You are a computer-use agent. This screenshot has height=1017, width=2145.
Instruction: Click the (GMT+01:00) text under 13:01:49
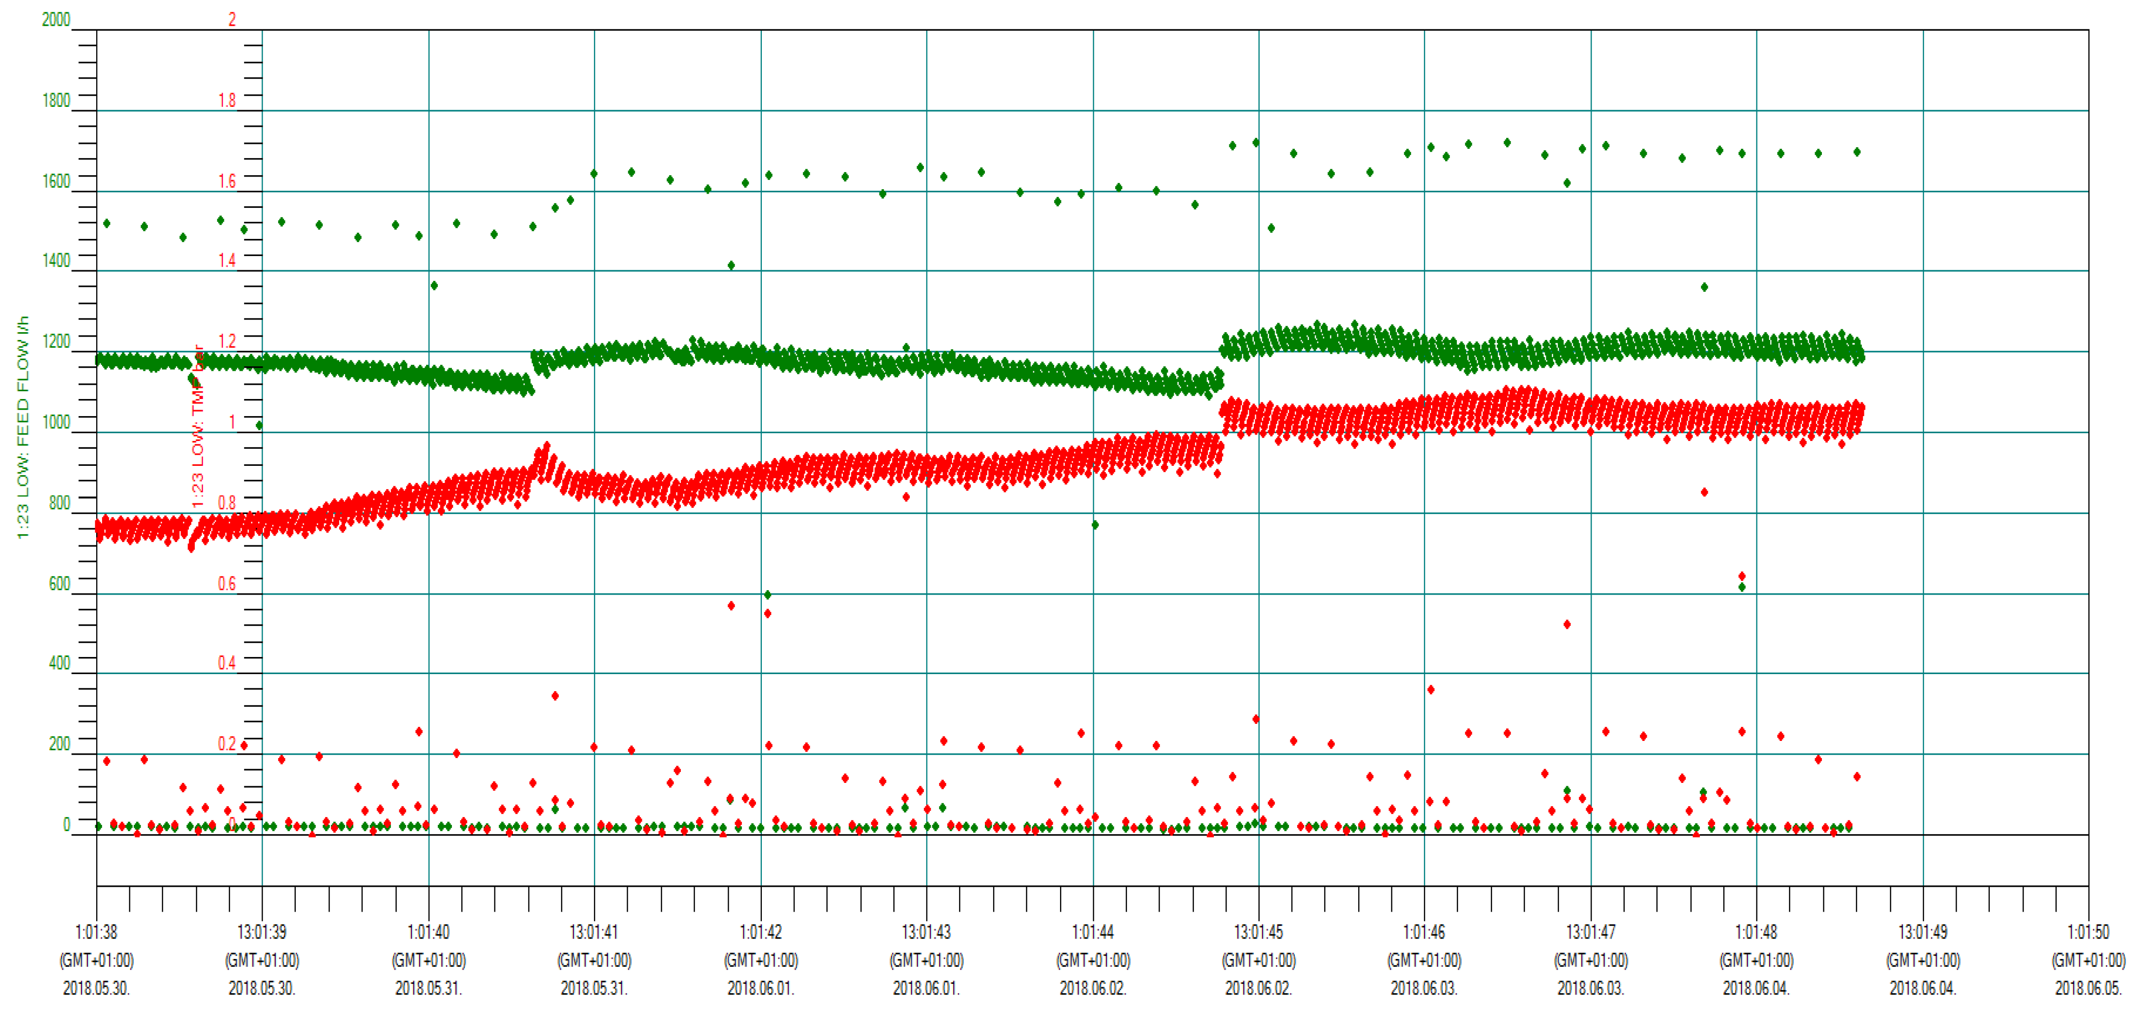(1922, 960)
